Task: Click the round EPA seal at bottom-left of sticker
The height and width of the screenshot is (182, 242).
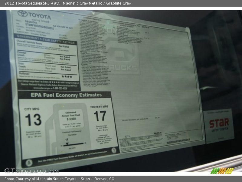Action: coord(29,163)
